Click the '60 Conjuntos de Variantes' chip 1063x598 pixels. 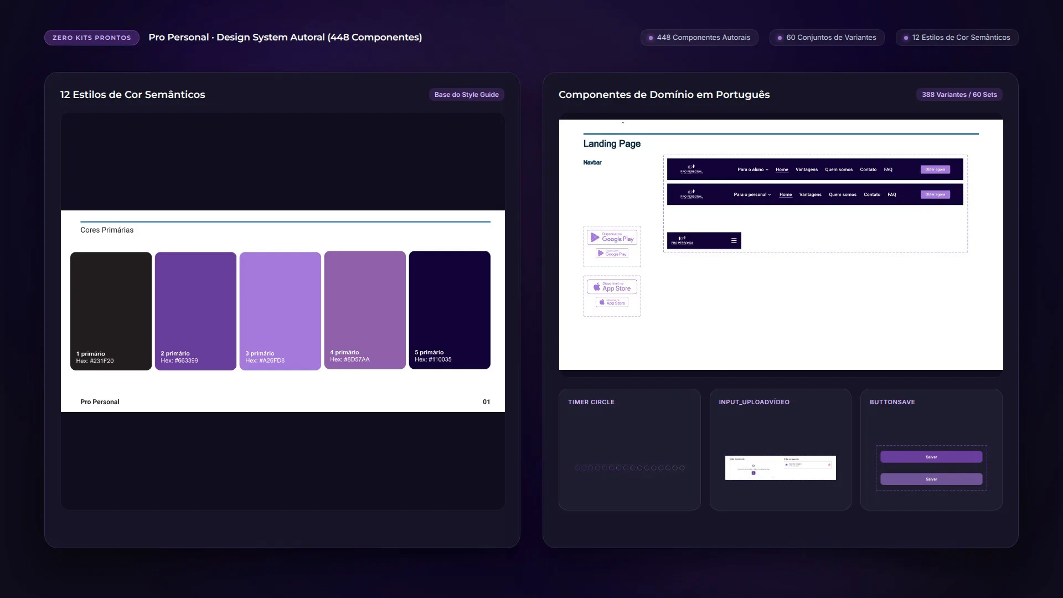point(827,38)
